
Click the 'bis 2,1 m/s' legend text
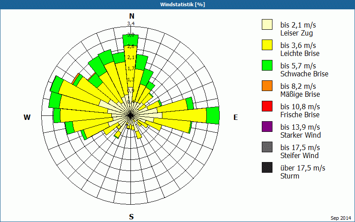pos(298,25)
